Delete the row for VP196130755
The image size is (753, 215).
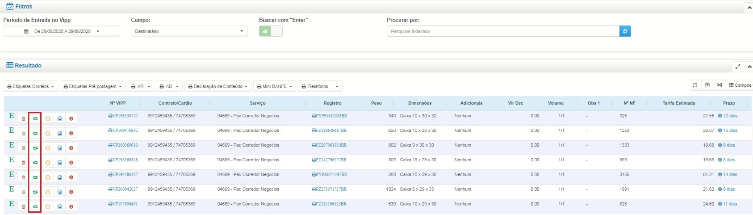23,119
